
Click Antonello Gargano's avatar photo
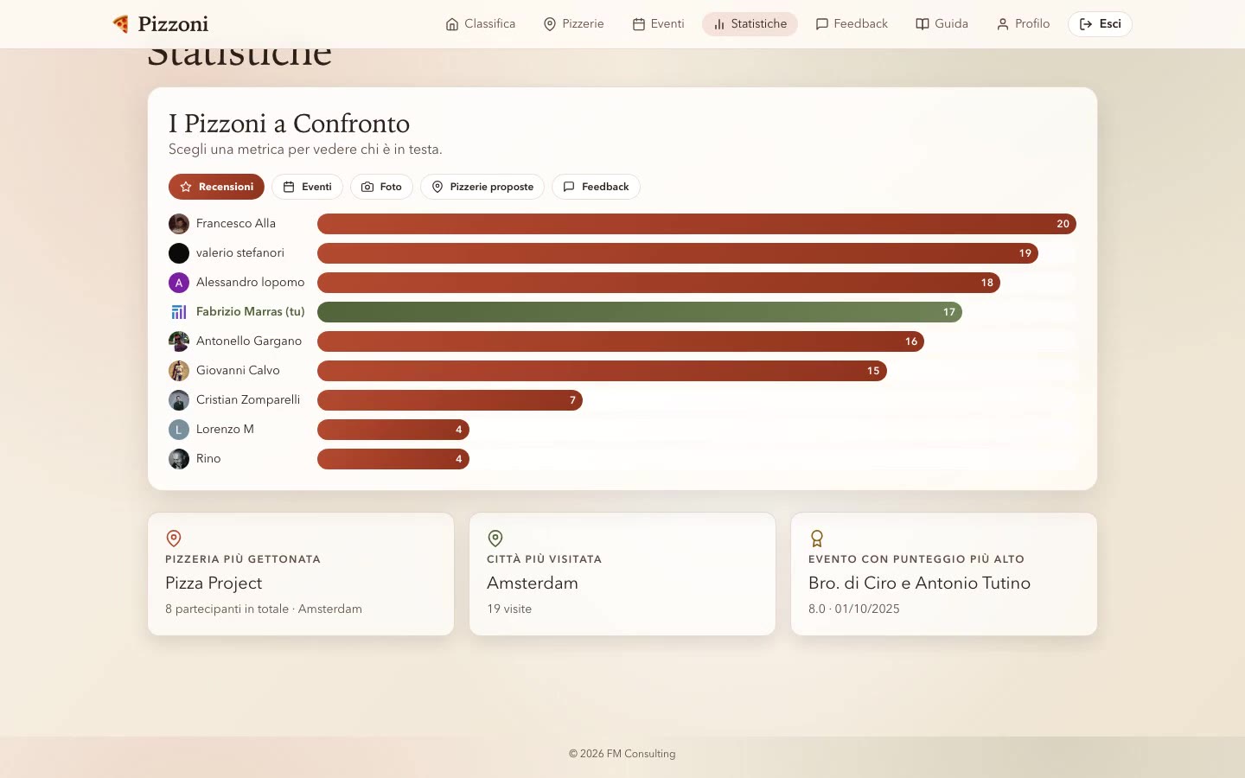[x=179, y=341]
